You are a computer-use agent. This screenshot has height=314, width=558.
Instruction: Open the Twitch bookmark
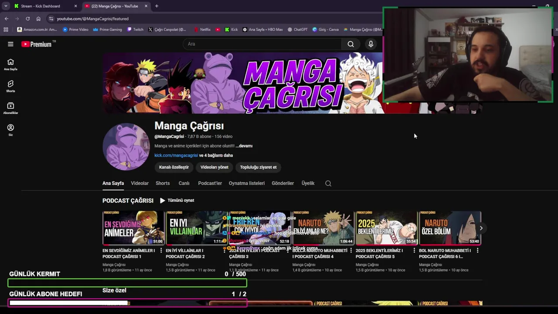coord(135,30)
